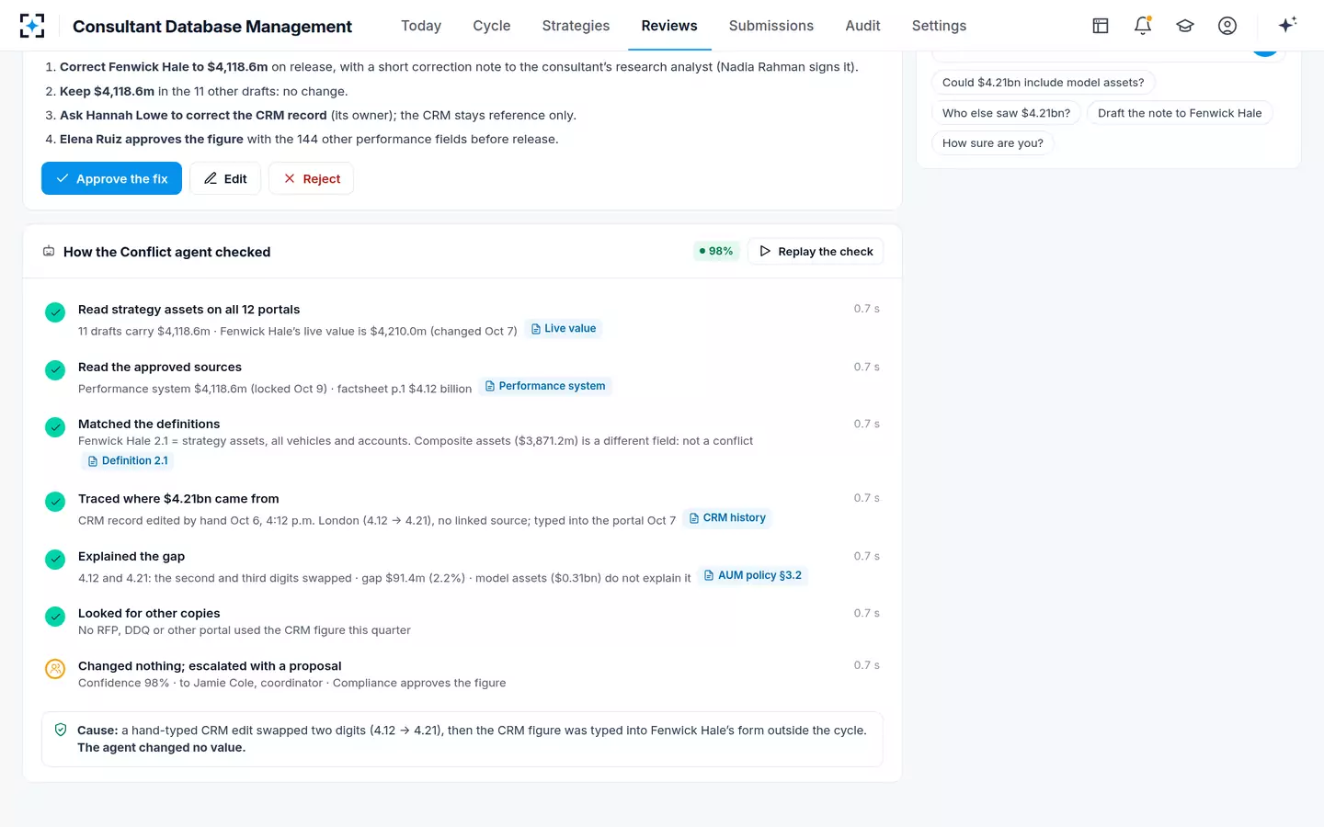Open the CRM history source link
The image size is (1324, 827).
727,517
